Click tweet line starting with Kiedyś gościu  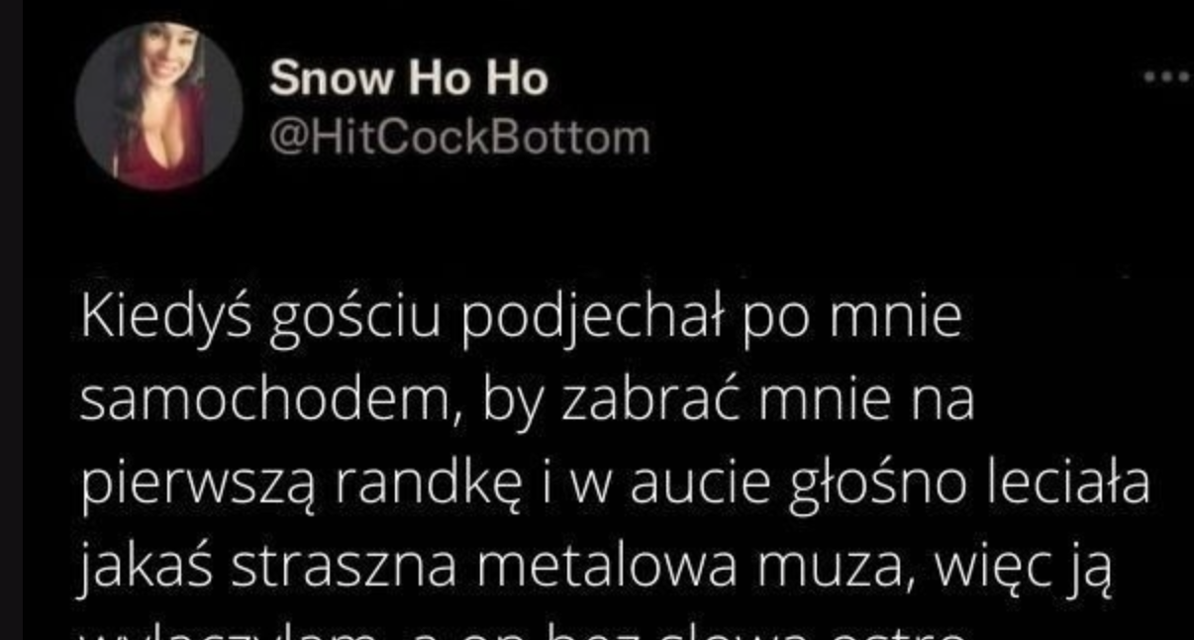pos(521,321)
